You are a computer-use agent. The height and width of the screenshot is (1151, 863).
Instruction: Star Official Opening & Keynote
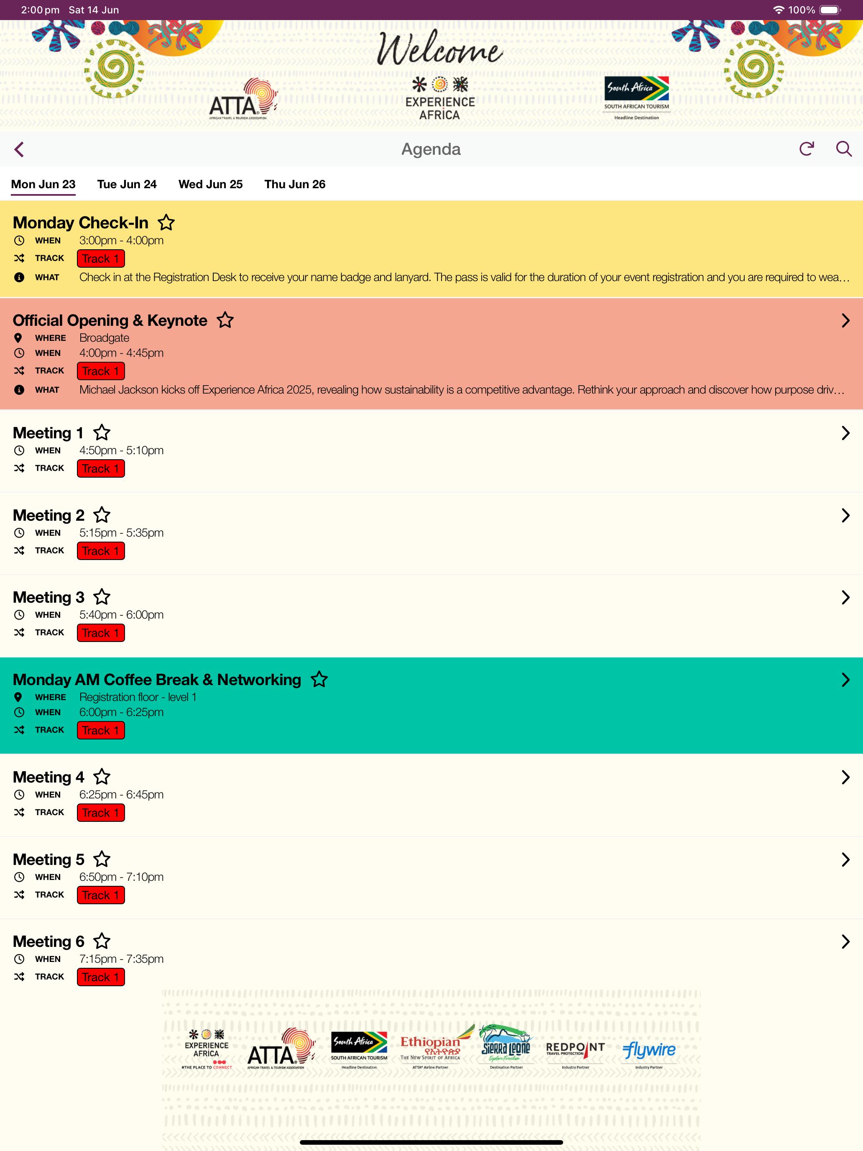pyautogui.click(x=225, y=320)
